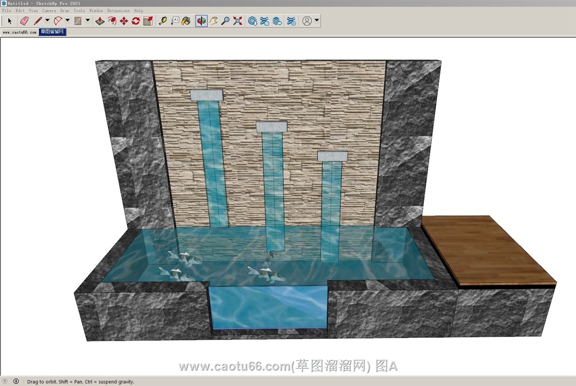Toggle the Orbit tool
Image resolution: width=576 pixels, height=386 pixels.
coord(201,21)
